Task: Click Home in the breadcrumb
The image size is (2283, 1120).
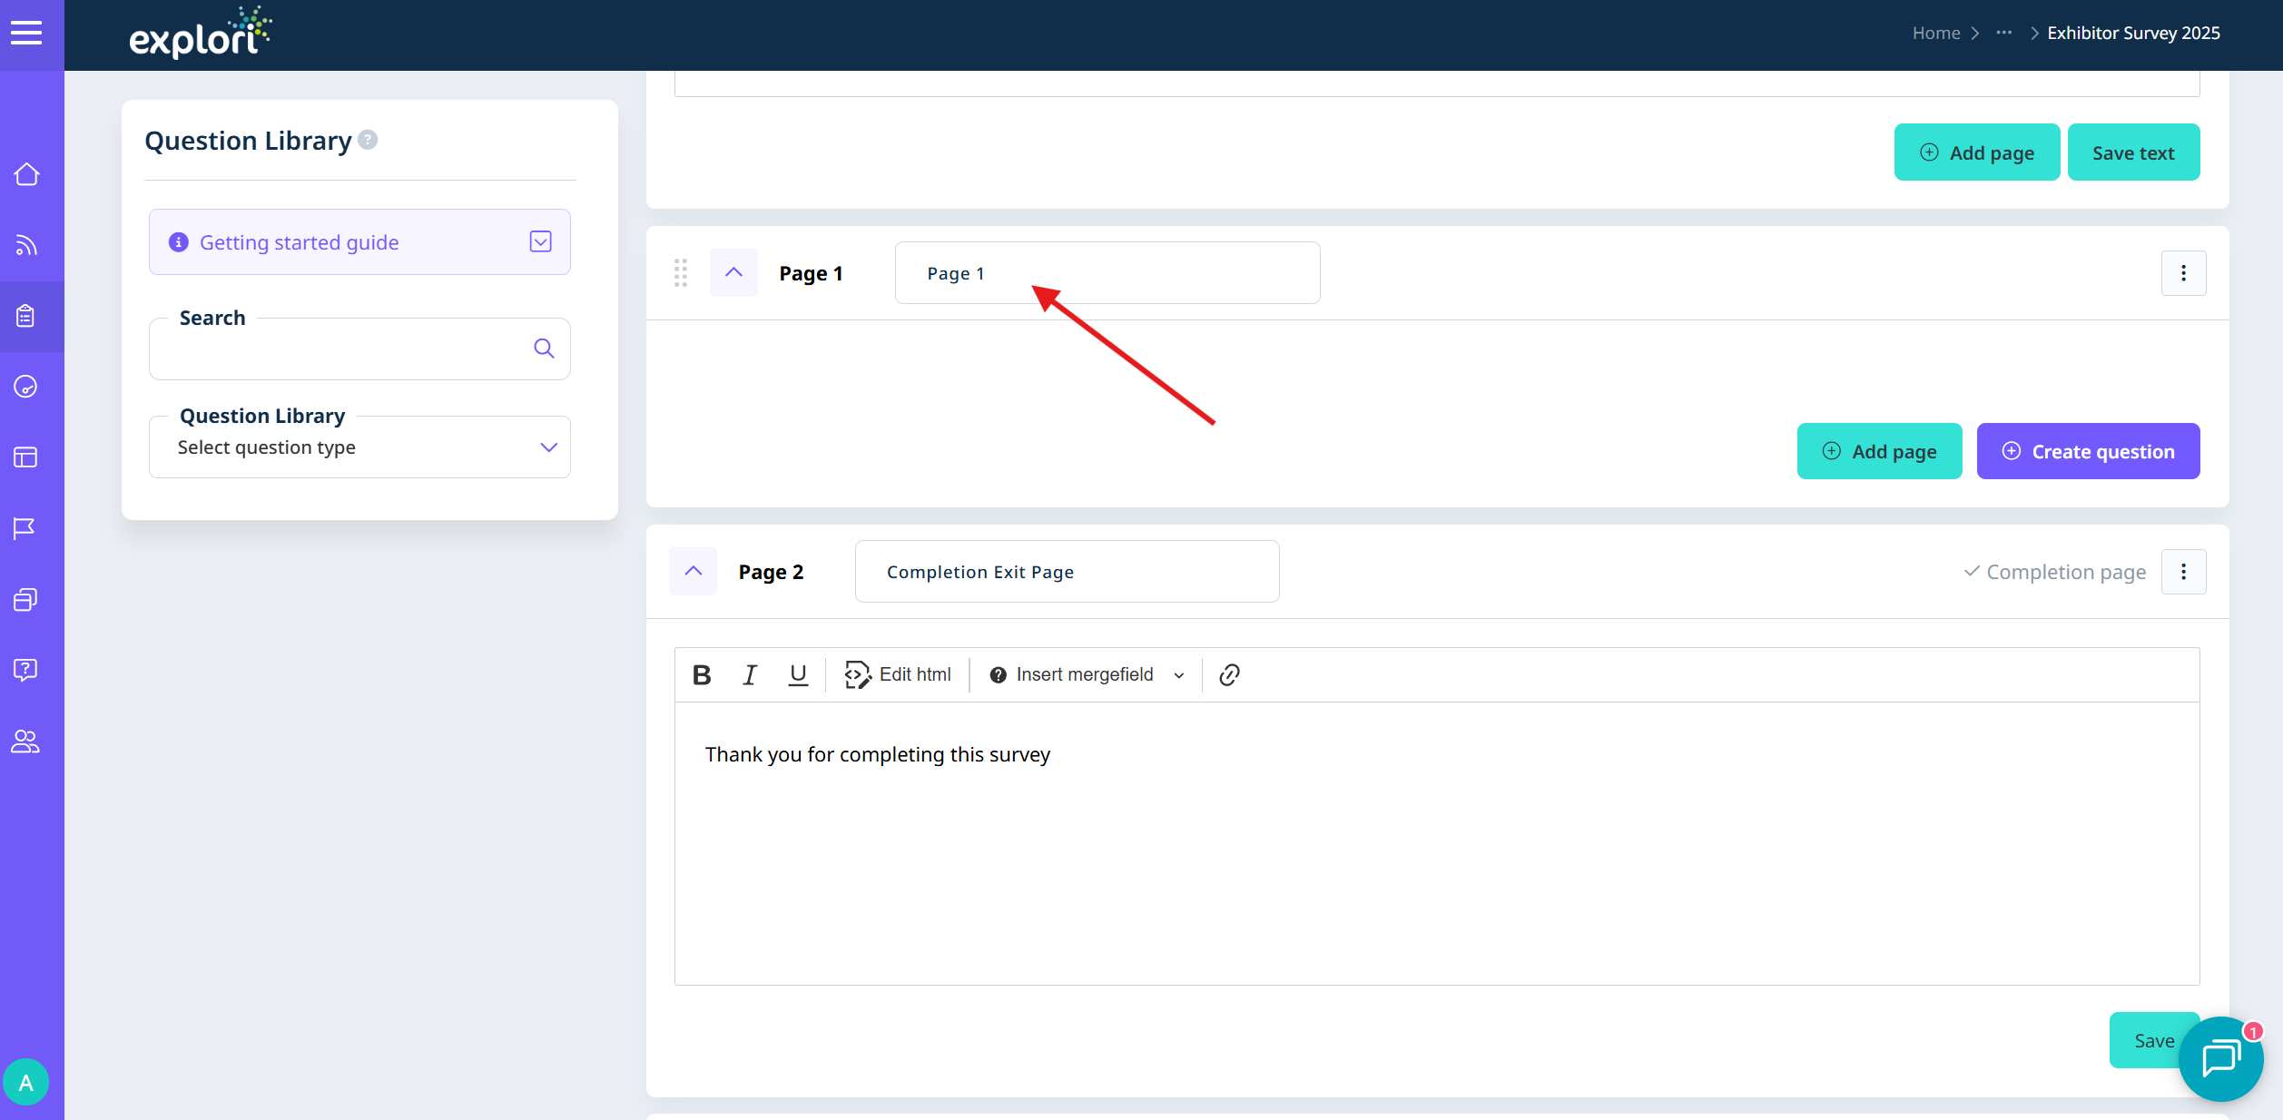Action: pos(1935,34)
